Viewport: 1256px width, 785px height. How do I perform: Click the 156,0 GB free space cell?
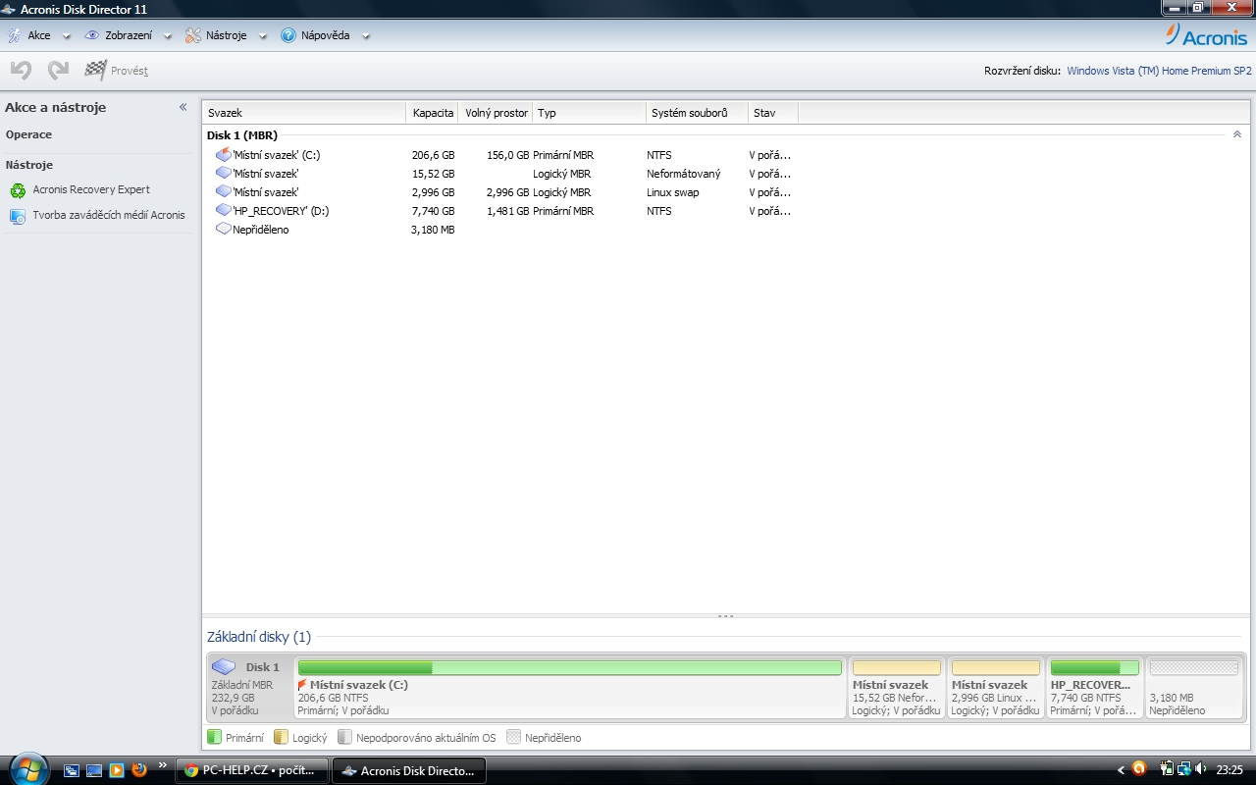(x=507, y=155)
